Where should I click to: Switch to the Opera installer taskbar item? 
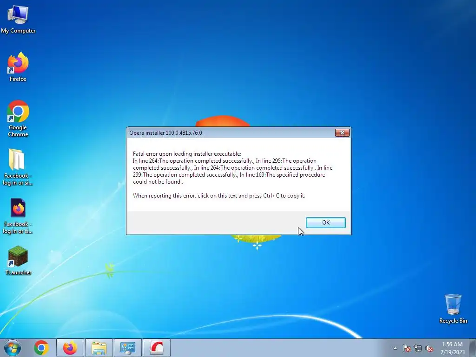point(157,348)
